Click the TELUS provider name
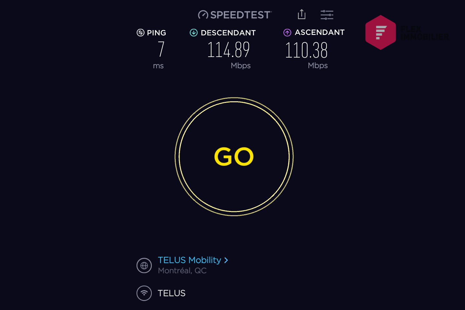 tap(172, 293)
